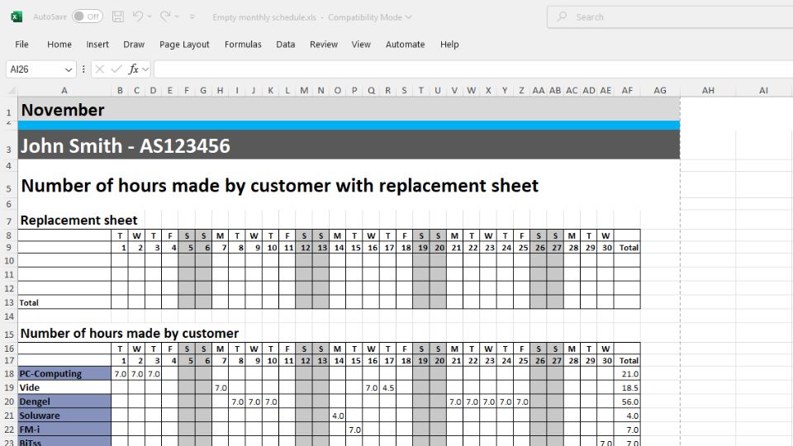Click the Insert Function fx icon
Screen dimensions: 793x446
[x=134, y=69]
